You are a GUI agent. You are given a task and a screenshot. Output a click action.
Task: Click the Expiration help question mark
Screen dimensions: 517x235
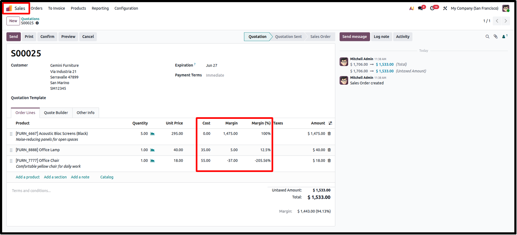click(195, 64)
